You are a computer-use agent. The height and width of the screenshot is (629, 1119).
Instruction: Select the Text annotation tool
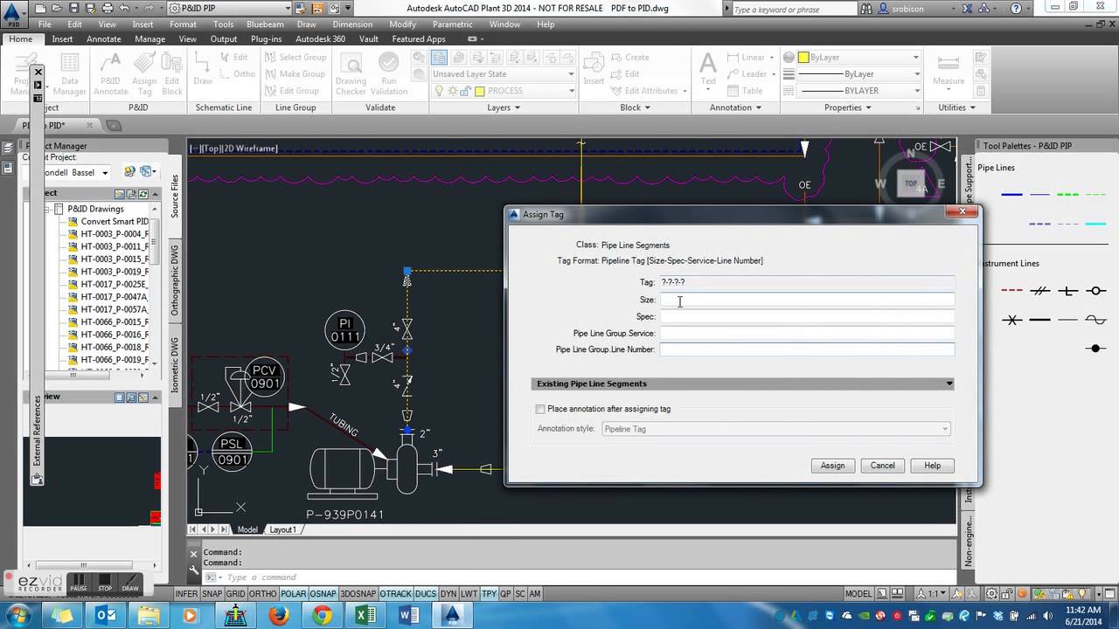click(x=708, y=70)
